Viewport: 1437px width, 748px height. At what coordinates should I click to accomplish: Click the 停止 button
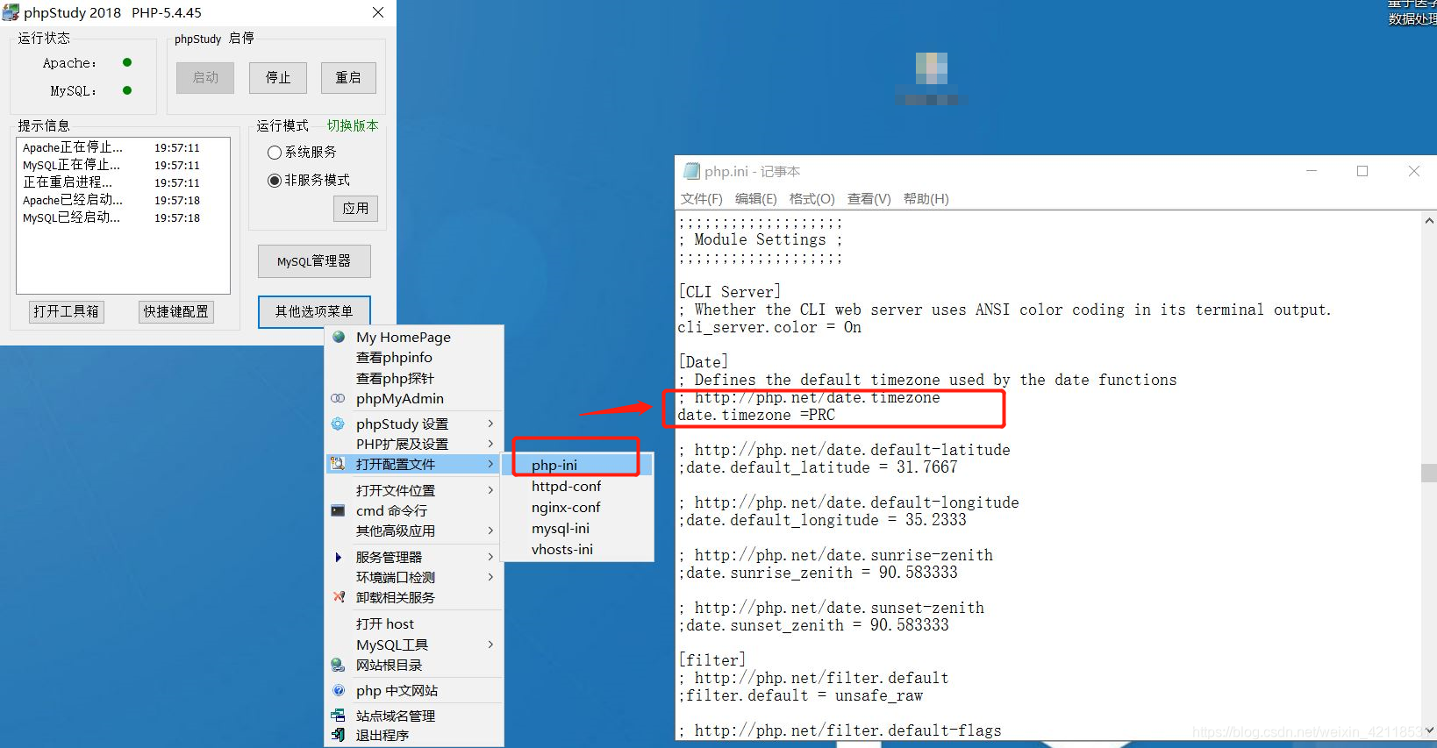point(278,77)
